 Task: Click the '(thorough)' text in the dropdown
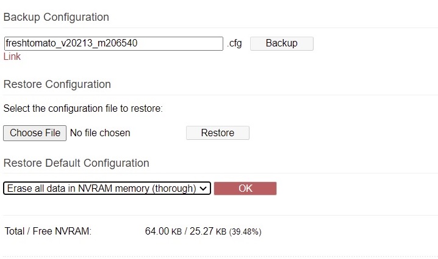[174, 189]
